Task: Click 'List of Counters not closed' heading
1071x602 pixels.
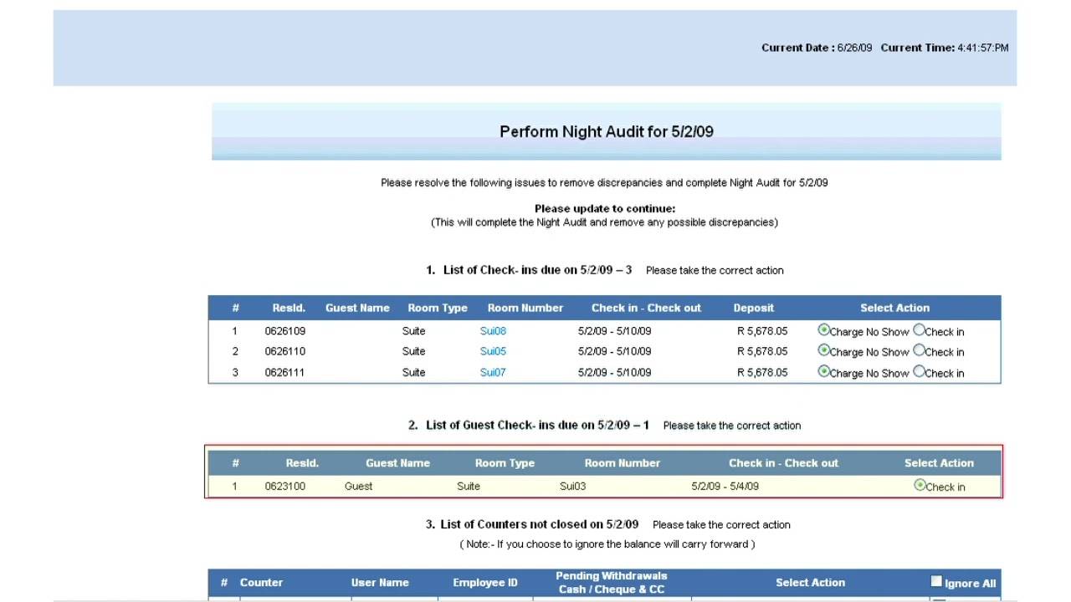Action: pos(532,524)
